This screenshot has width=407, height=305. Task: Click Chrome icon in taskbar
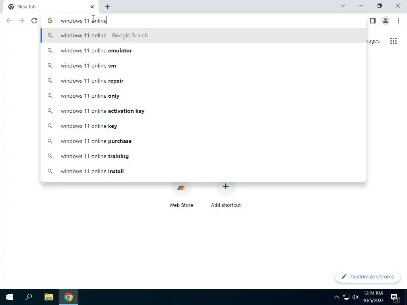click(68, 297)
